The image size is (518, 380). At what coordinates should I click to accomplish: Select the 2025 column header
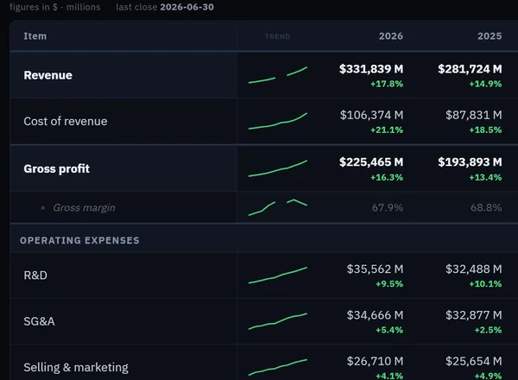click(490, 36)
